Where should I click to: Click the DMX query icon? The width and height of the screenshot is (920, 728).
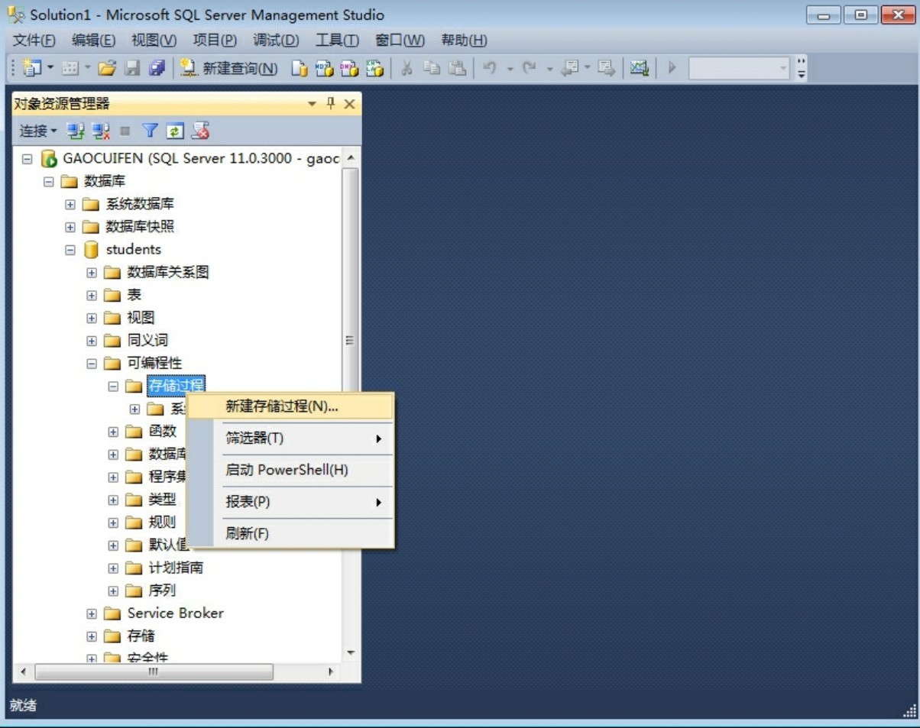[349, 68]
